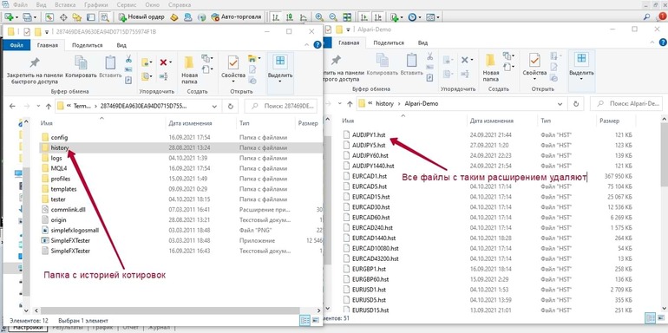Click the Alpari-Demo search field

[625, 103]
